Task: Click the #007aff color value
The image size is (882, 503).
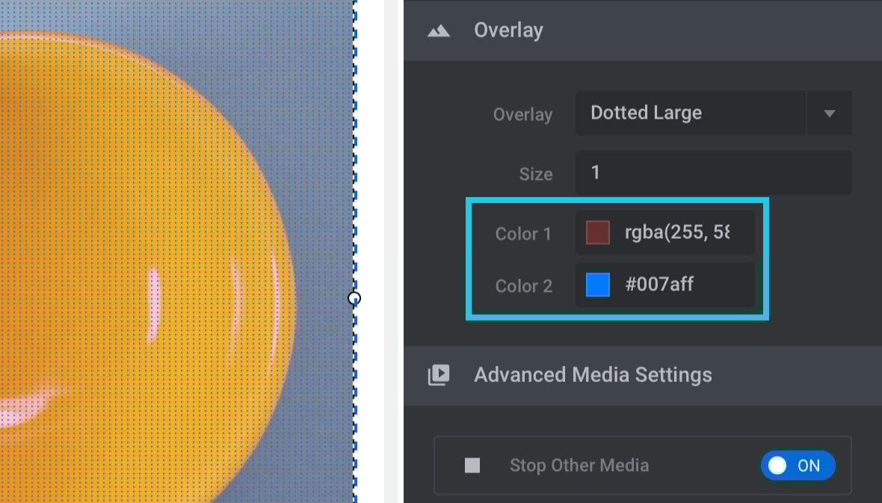Action: [x=659, y=284]
